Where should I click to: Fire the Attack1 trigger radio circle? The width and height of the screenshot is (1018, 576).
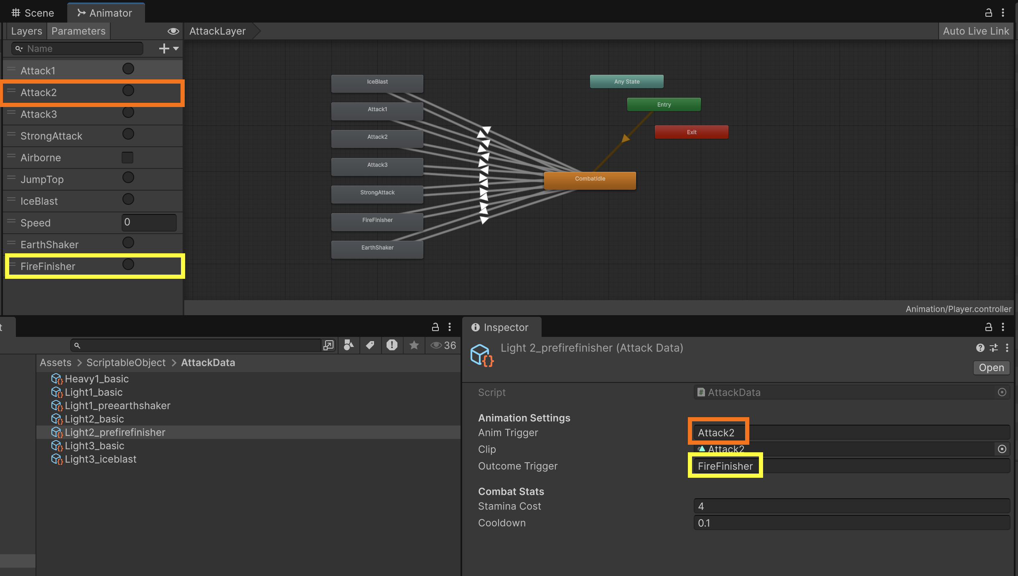[128, 69]
